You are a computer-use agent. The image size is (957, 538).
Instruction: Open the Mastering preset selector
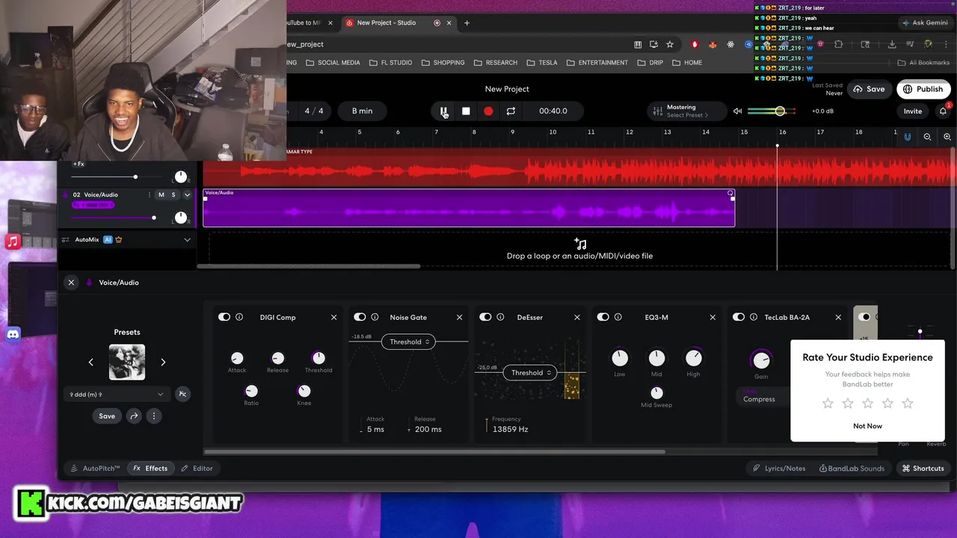[x=688, y=111]
